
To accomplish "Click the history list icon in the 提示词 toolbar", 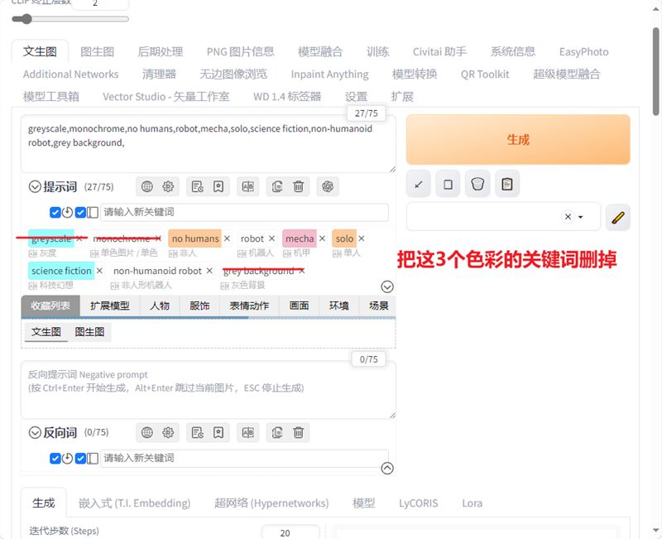I will point(197,186).
